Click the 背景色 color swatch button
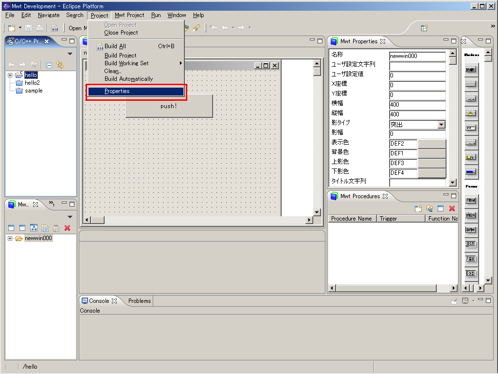498x374 pixels. [432, 153]
